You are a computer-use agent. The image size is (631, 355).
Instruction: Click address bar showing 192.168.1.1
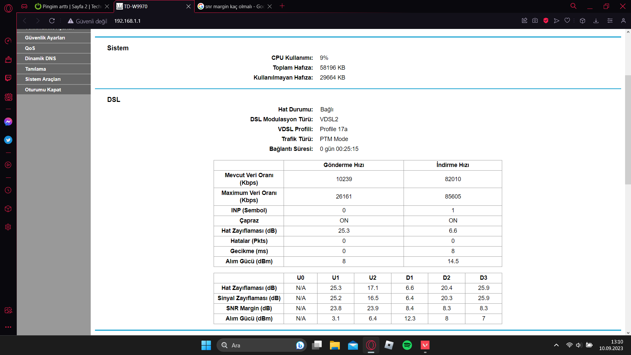point(128,21)
